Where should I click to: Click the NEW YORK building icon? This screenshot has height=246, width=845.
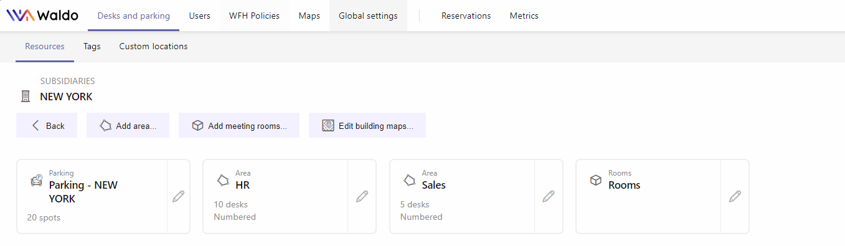[x=26, y=97]
